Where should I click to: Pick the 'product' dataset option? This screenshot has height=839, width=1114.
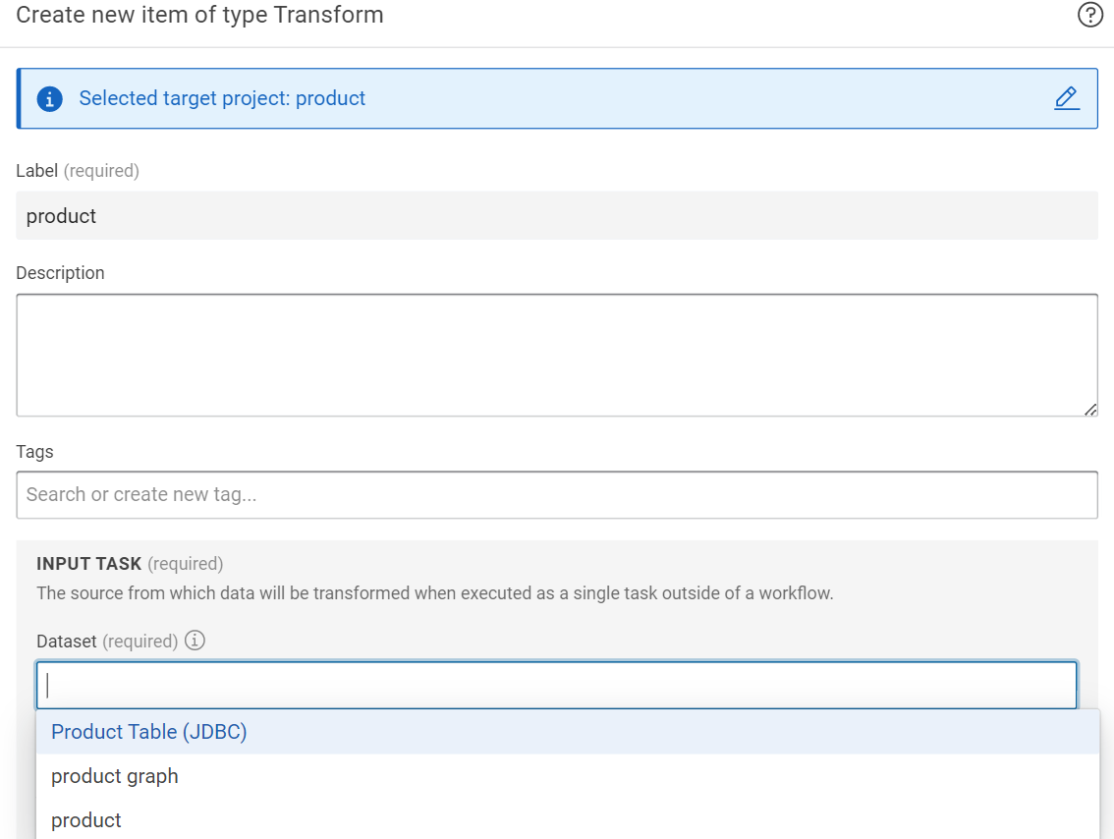coord(86,820)
